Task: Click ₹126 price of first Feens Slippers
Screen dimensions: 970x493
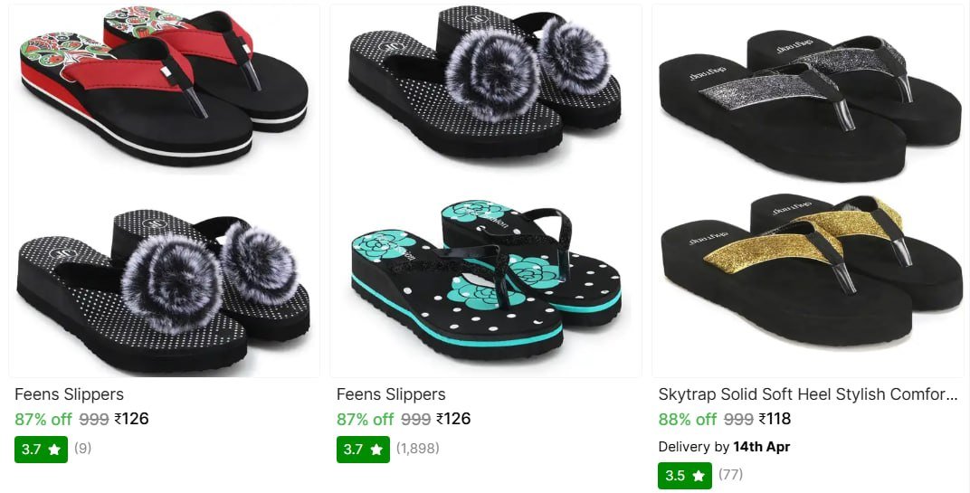Action: pyautogui.click(x=132, y=419)
